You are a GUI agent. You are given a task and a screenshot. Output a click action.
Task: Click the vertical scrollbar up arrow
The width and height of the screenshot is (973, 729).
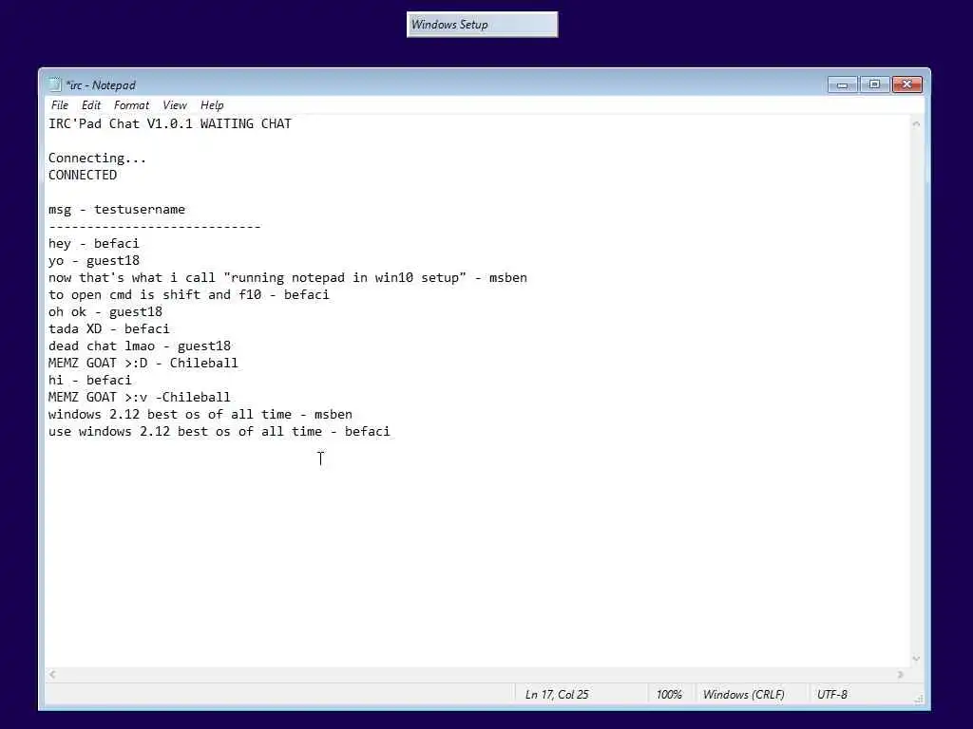coord(916,124)
